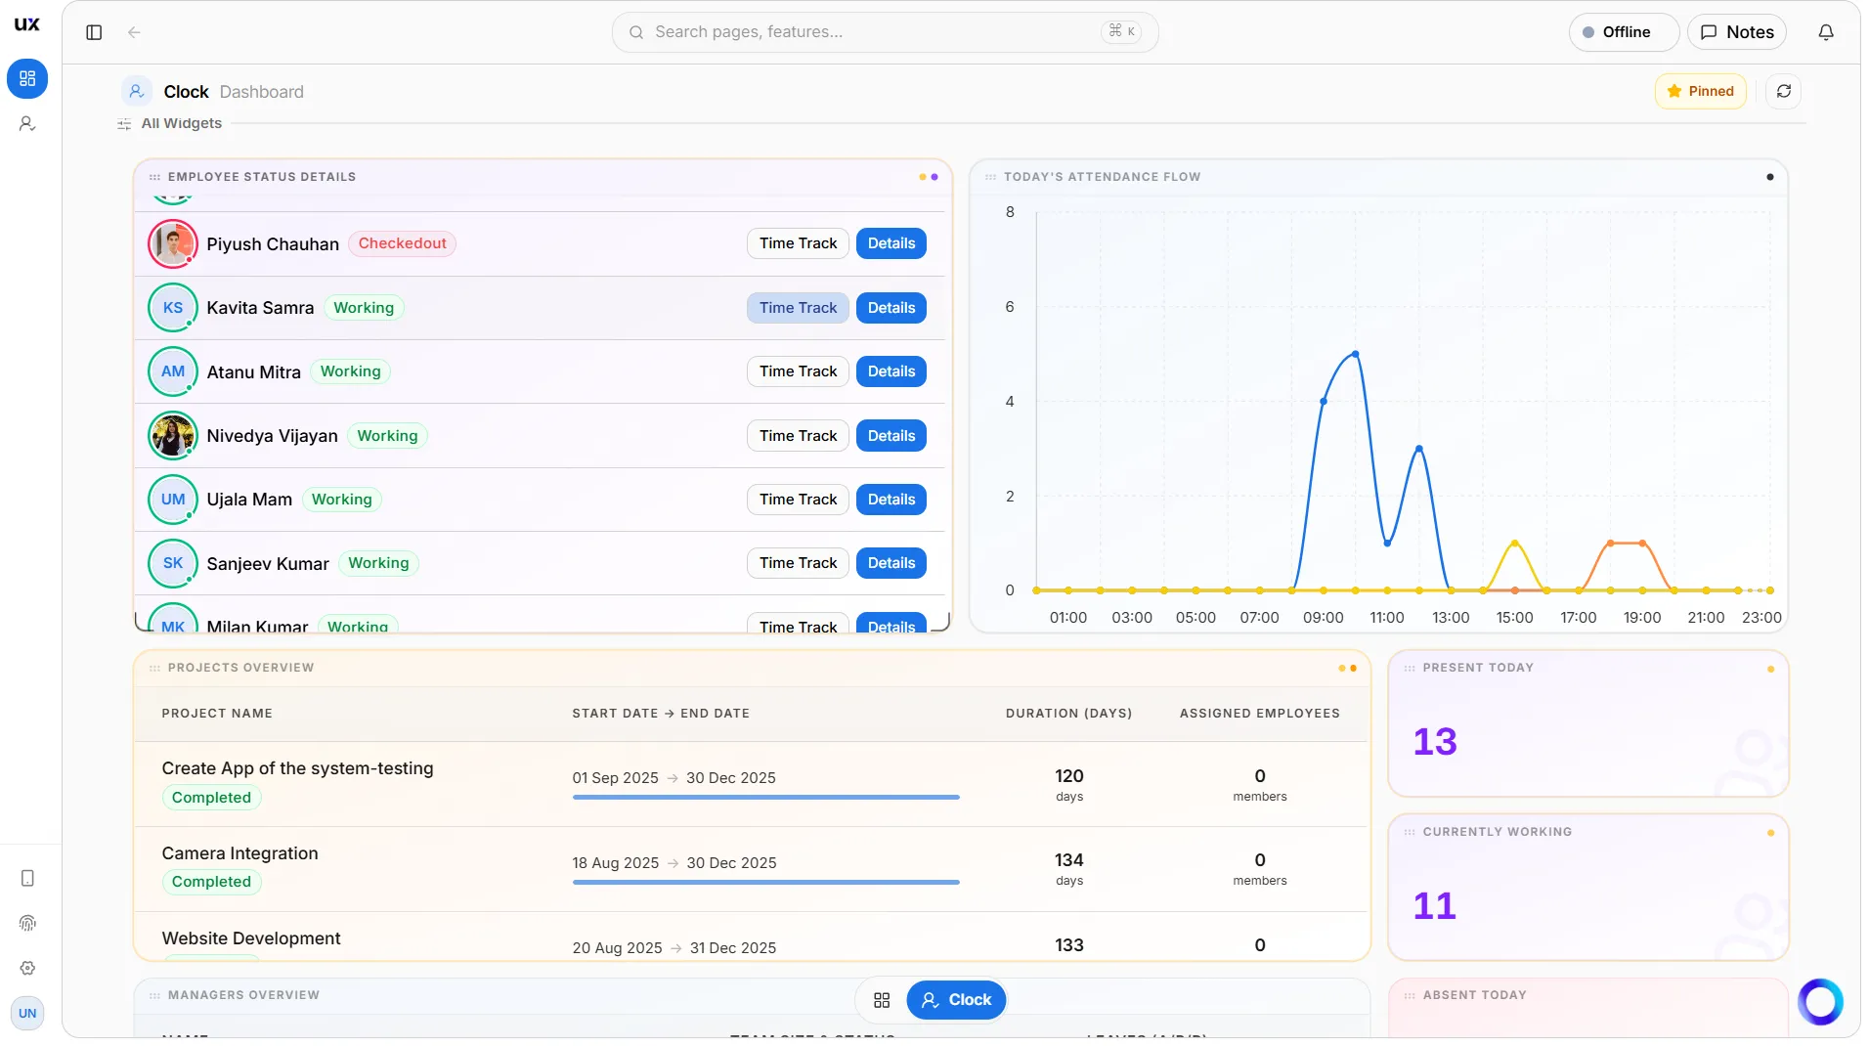Open the notifications bell
The height and width of the screenshot is (1046, 1869).
[x=1825, y=32]
